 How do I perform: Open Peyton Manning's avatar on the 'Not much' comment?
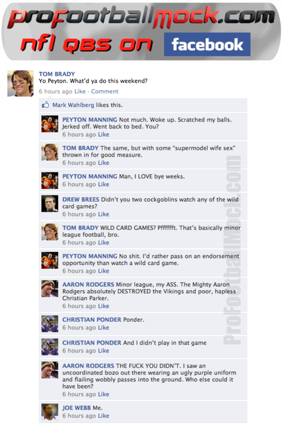click(49, 124)
